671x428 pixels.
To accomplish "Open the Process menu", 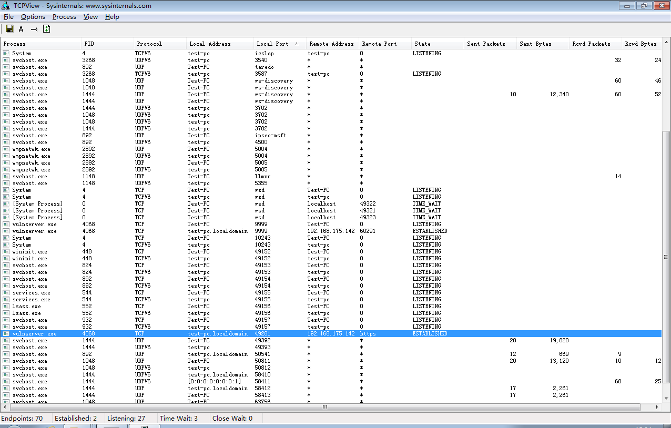I will tap(64, 17).
